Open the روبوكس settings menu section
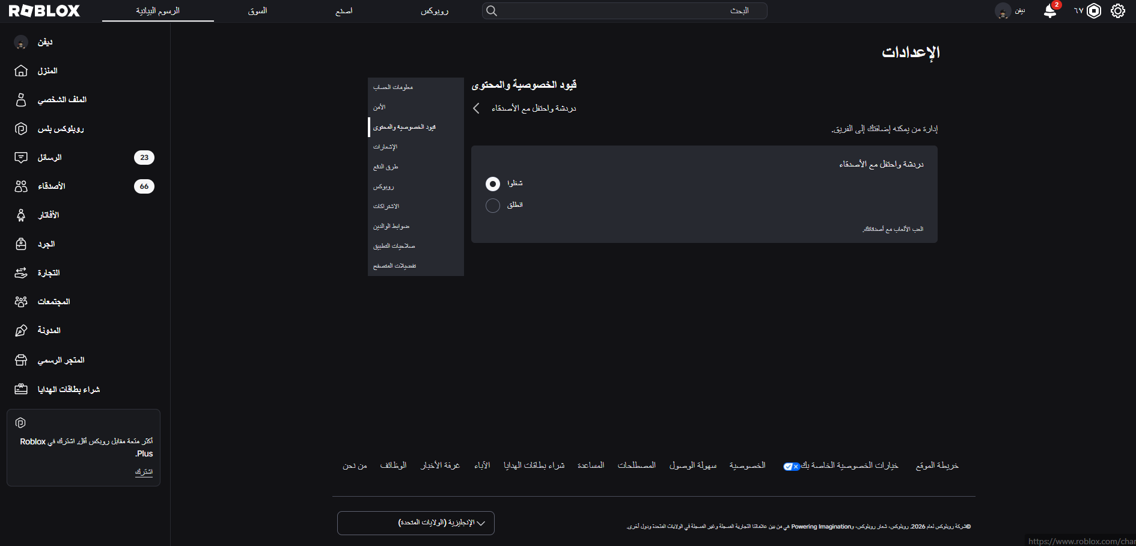Viewport: 1136px width, 546px height. [416, 186]
